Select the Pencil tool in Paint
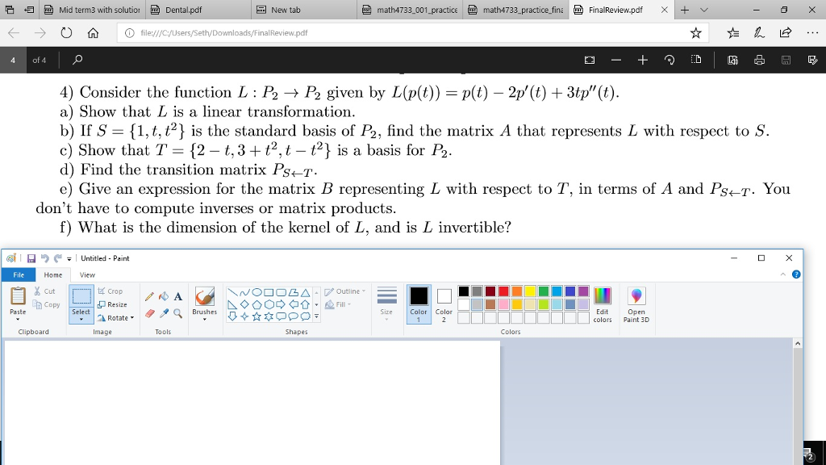826x465 pixels. click(x=149, y=296)
